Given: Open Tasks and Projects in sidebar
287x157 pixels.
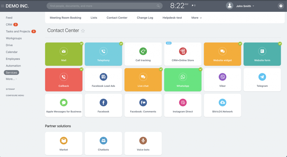Looking at the screenshot, I should pos(18,31).
